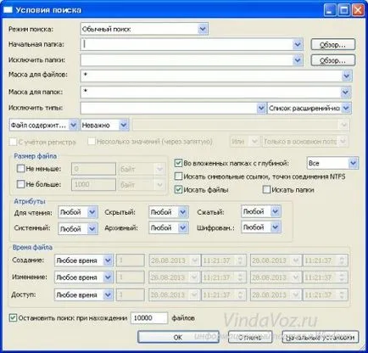
Task: Open the subfolder depth 'Все' dropdown
Action: tap(332, 163)
